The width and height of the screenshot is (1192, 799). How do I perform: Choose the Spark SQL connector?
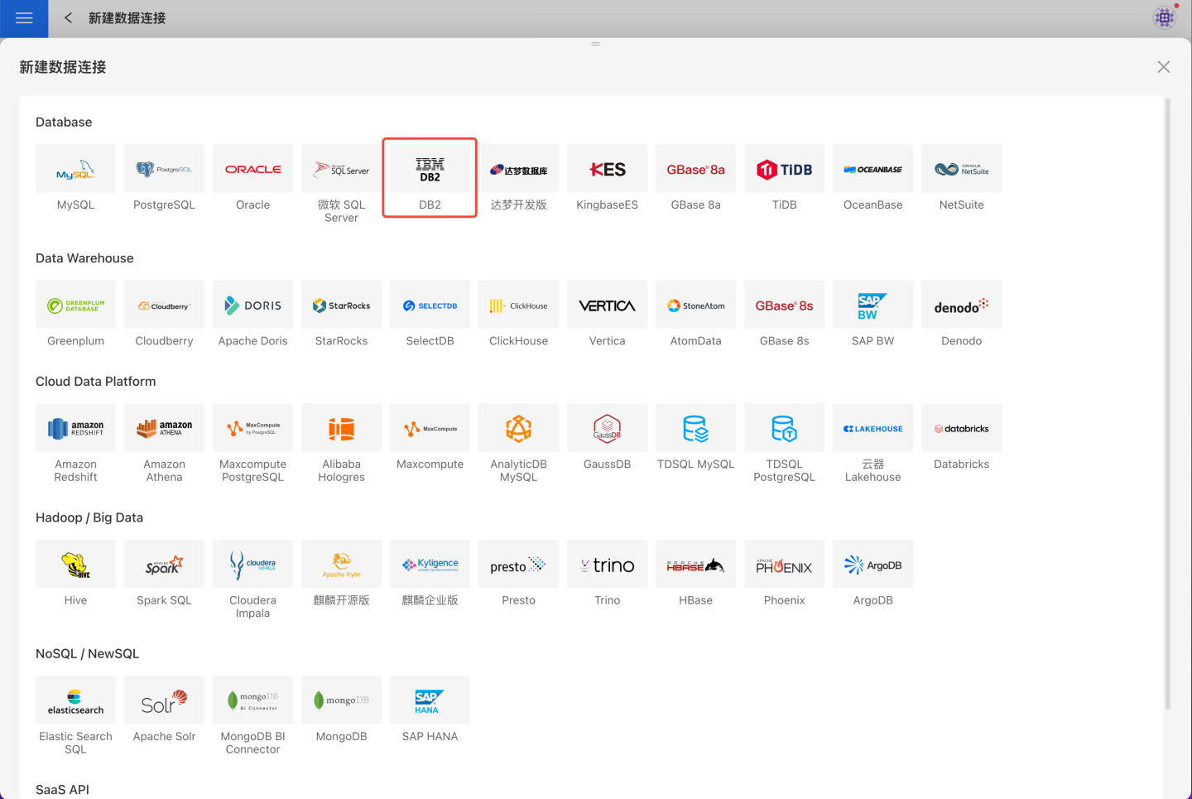164,565
